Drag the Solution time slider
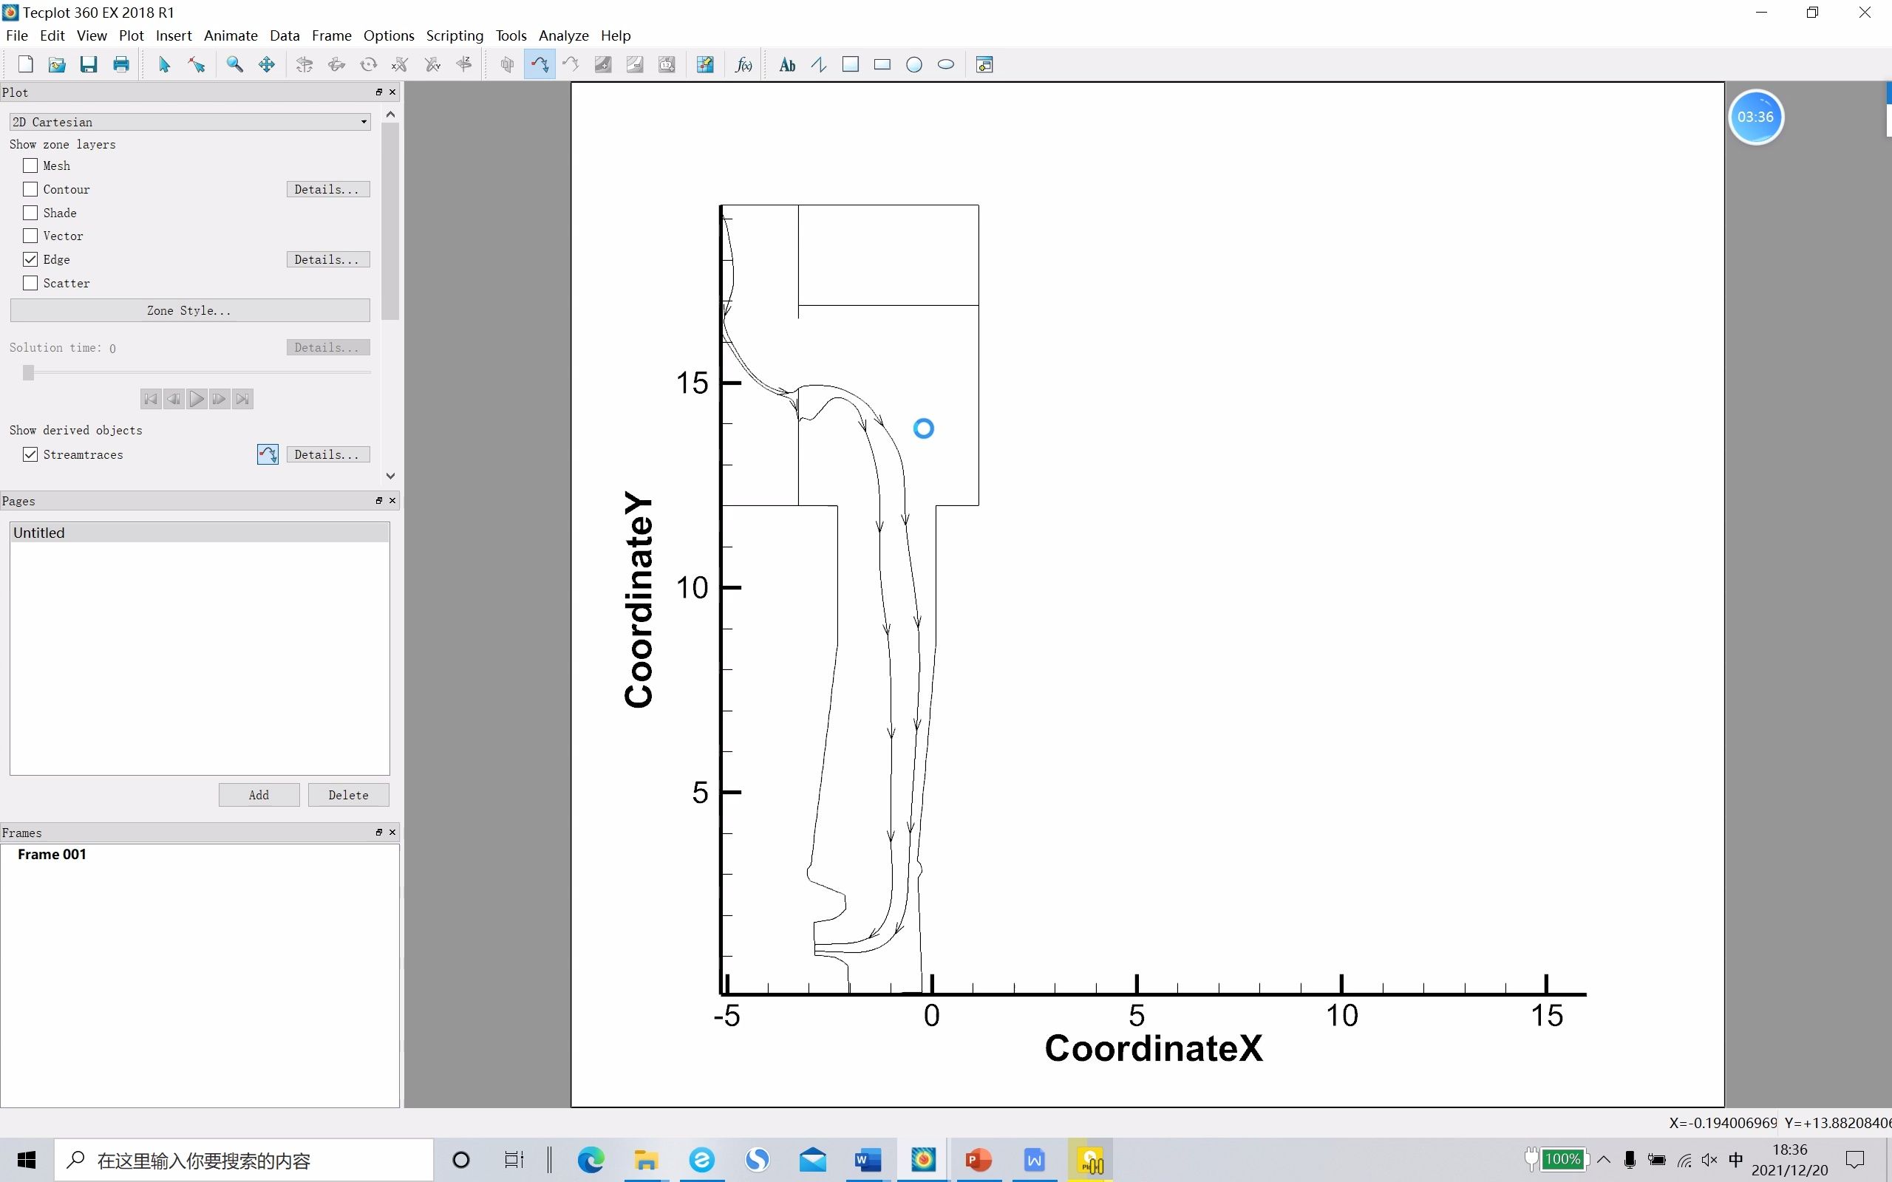Screen dimensions: 1892x1182 [x=29, y=370]
